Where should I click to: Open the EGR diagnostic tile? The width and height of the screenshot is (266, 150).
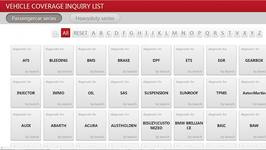pyautogui.click(x=221, y=60)
